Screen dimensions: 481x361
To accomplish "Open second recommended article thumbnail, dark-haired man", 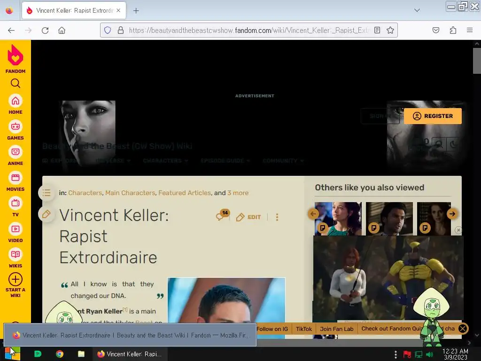I will 389,219.
